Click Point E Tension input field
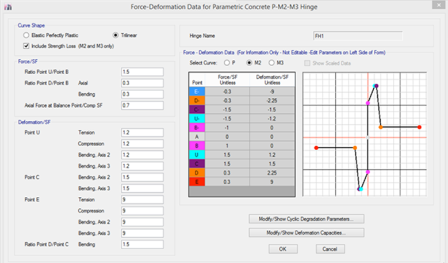 (142, 200)
